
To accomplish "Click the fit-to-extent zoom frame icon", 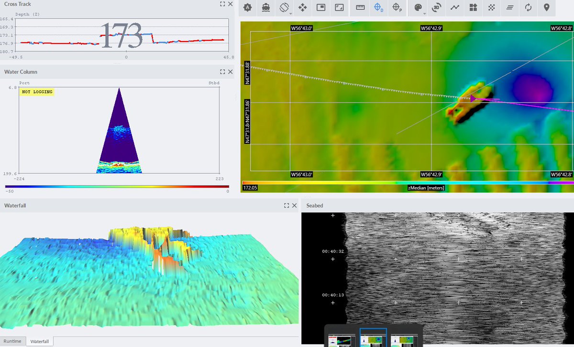I will [339, 8].
